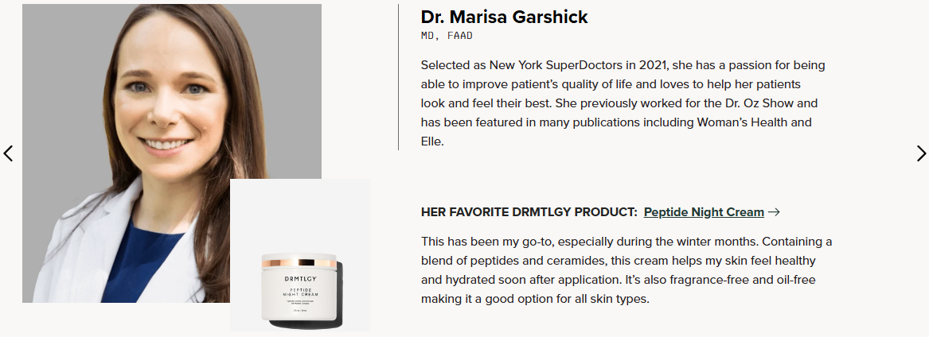This screenshot has height=337, width=929.
Task: Click the "HER FAVORITE DRMTLGY PRODUCT" label
Action: [x=529, y=212]
